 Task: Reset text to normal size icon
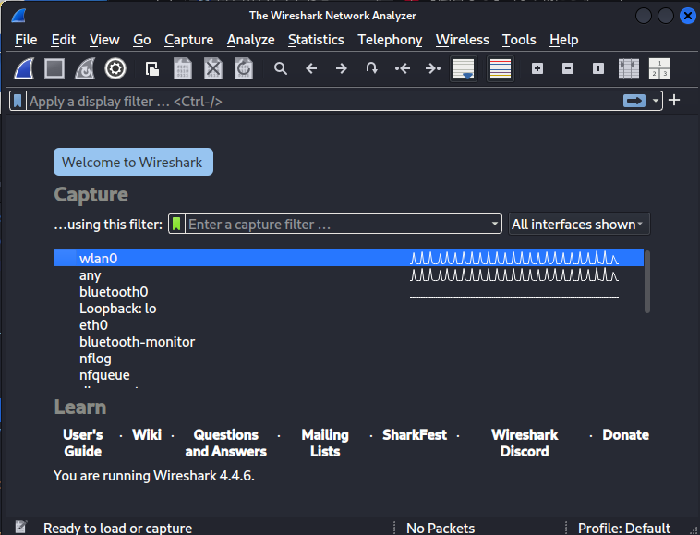pyautogui.click(x=598, y=68)
